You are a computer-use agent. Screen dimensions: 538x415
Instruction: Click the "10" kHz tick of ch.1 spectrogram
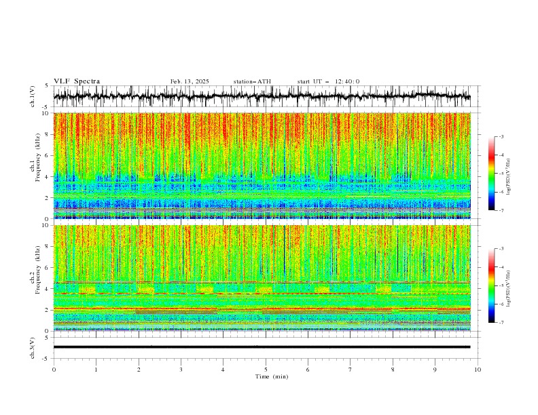(46, 113)
